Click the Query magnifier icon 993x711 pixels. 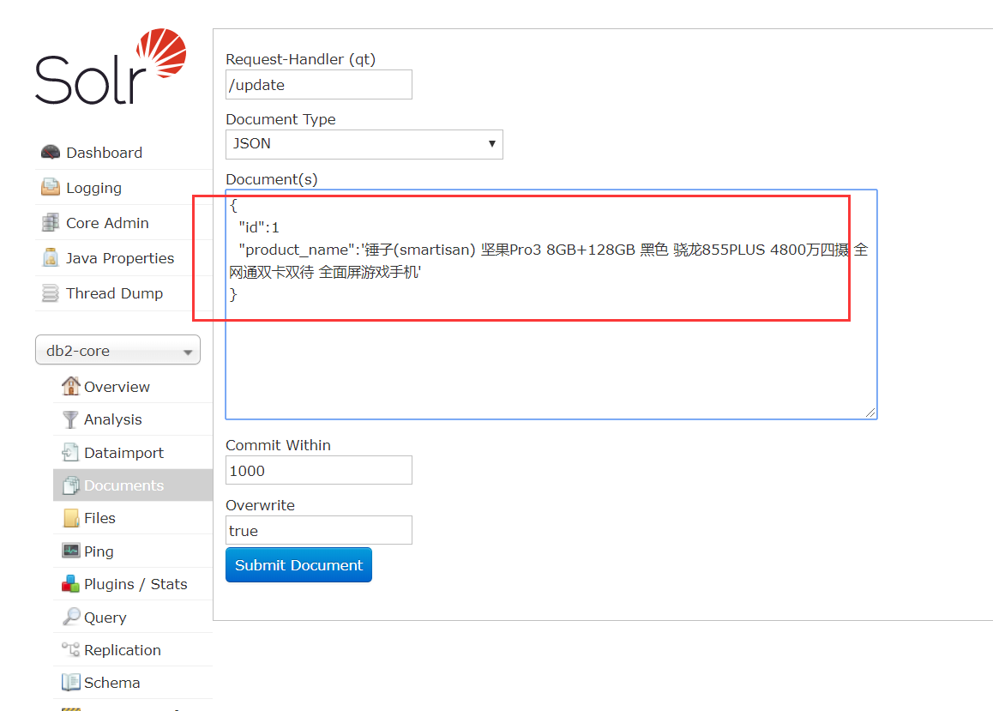click(71, 616)
